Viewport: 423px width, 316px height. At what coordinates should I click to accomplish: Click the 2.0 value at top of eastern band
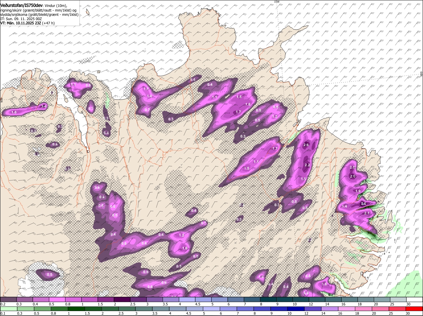[x=352, y=168]
